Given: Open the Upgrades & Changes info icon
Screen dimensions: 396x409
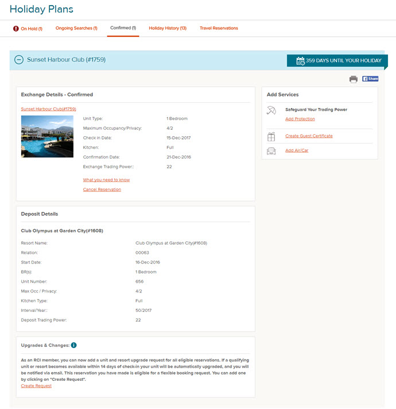Looking at the screenshot, I should click(x=73, y=345).
